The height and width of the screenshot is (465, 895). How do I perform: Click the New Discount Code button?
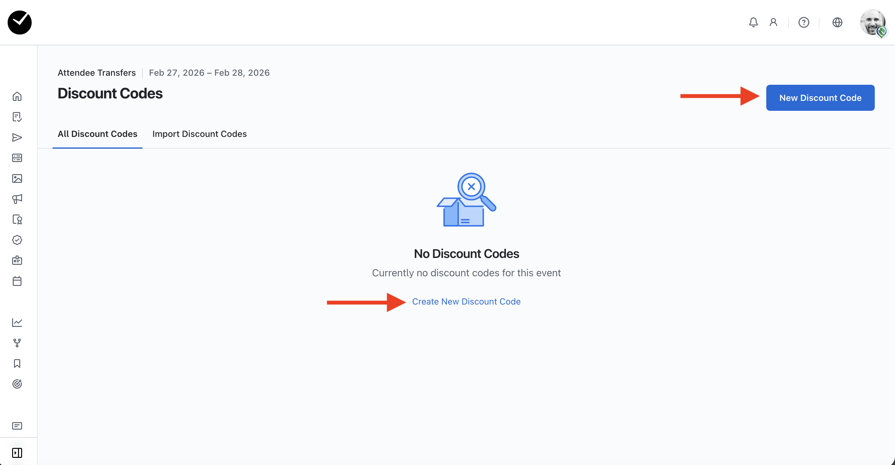click(820, 98)
